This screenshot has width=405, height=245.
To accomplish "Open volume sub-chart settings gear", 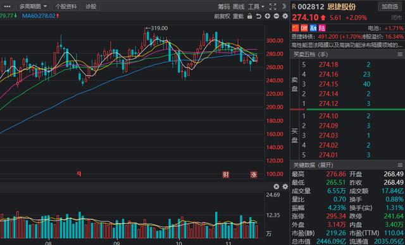I will tap(285, 186).
